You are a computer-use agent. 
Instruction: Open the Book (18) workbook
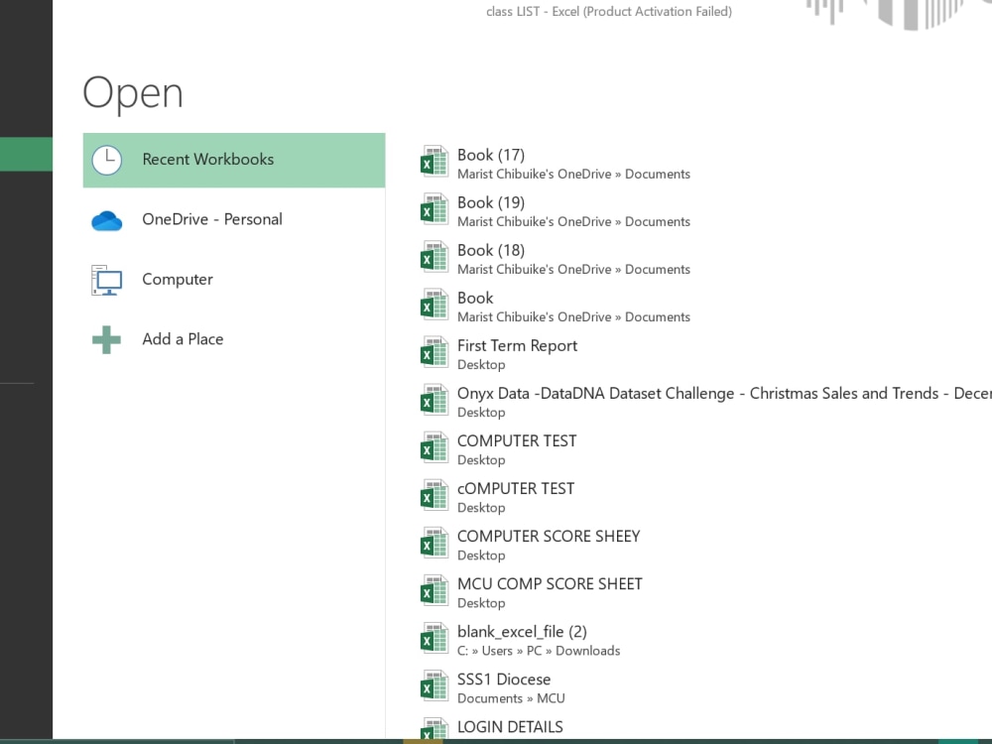click(491, 251)
